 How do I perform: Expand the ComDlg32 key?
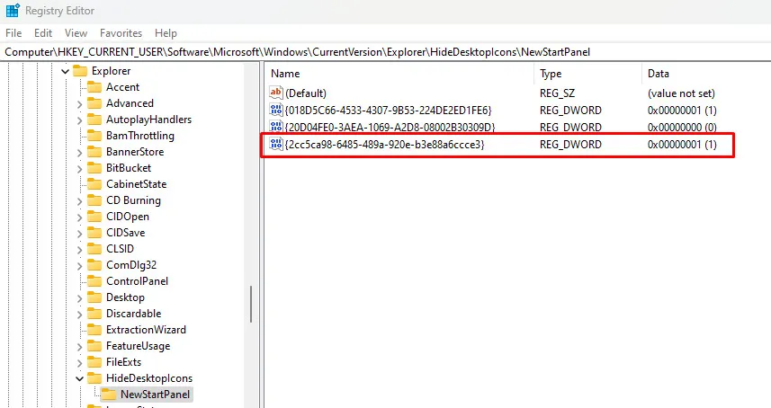pyautogui.click(x=80, y=266)
